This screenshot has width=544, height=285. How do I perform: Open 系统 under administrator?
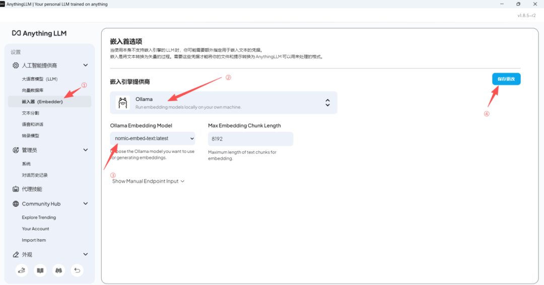point(26,164)
